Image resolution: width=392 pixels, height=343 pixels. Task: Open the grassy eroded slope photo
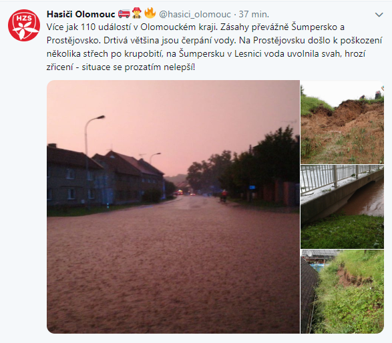pyautogui.click(x=342, y=292)
